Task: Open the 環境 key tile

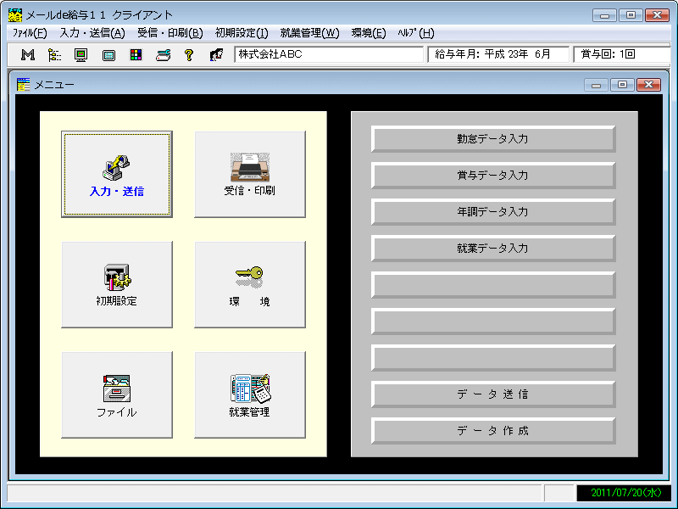Action: pyautogui.click(x=250, y=284)
